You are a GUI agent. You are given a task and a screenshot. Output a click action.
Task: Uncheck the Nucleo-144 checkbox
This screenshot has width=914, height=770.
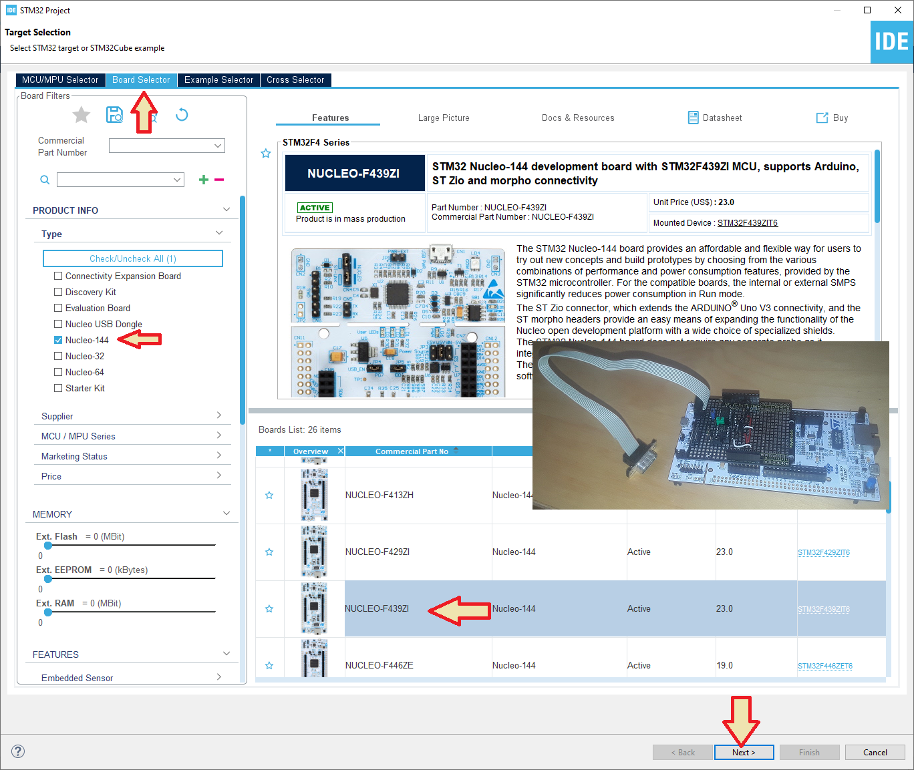(x=58, y=340)
